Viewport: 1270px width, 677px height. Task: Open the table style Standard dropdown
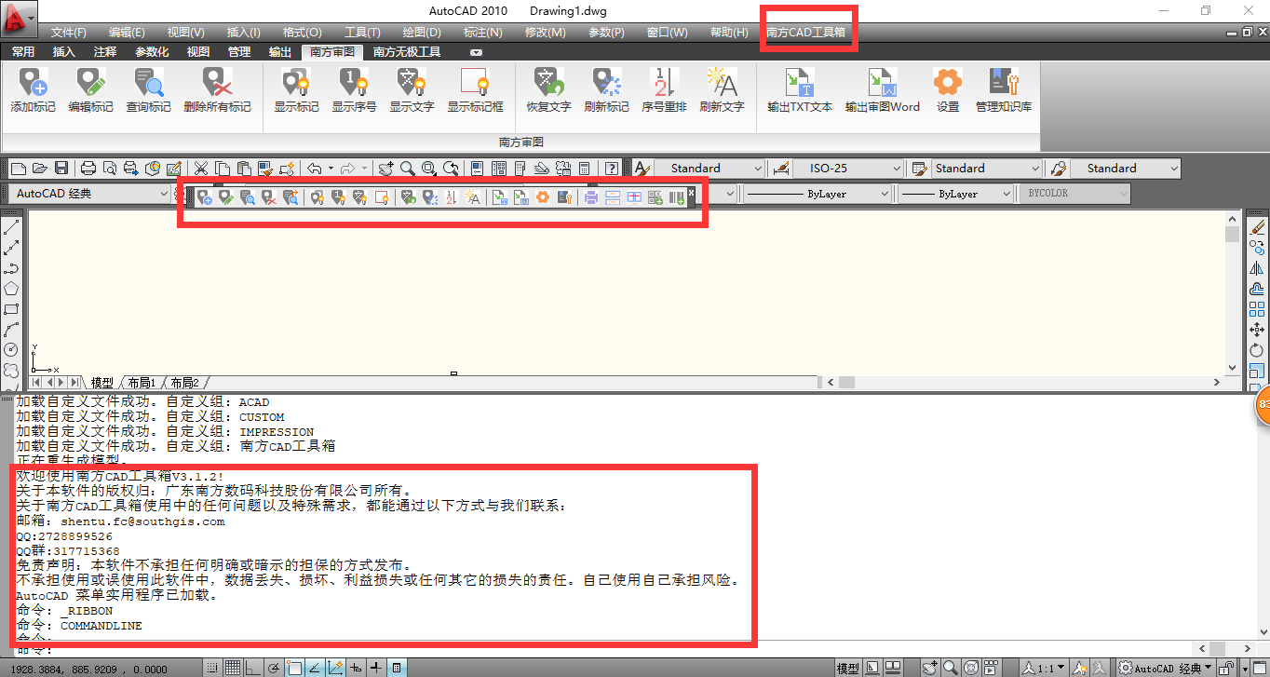click(x=987, y=169)
